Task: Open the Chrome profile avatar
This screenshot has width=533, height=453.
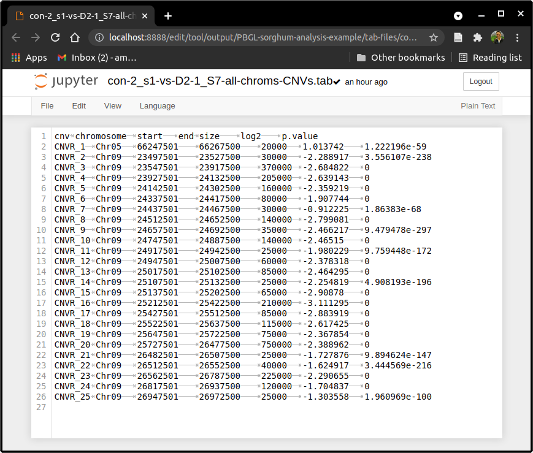Action: pyautogui.click(x=497, y=37)
